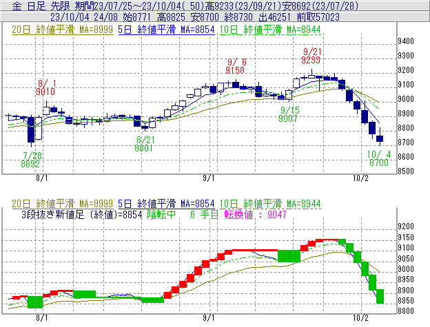
Task: Click the closing price 終8730
Action: coord(238,17)
